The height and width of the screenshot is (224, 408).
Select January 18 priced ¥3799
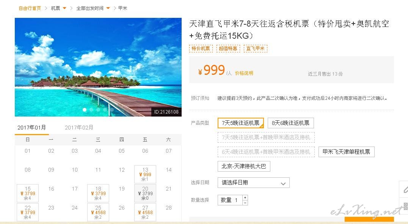pyautogui.click(x=98, y=193)
